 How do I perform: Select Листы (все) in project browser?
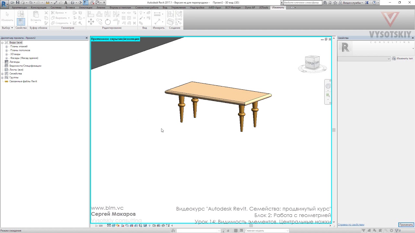16,70
